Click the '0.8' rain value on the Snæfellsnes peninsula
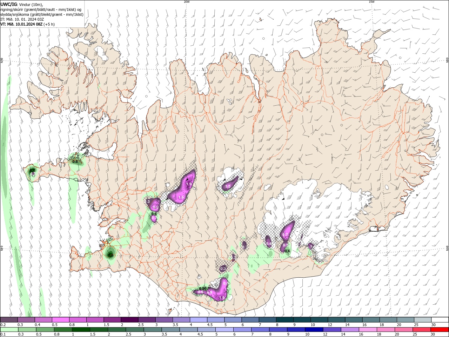 pos(75,161)
